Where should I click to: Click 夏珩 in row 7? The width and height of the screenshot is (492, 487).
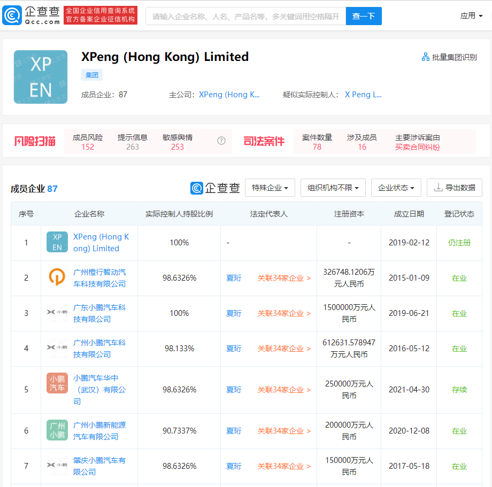pyautogui.click(x=234, y=466)
